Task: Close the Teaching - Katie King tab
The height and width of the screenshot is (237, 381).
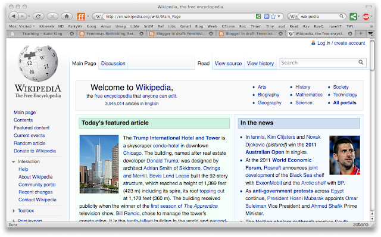Action: coord(71,33)
